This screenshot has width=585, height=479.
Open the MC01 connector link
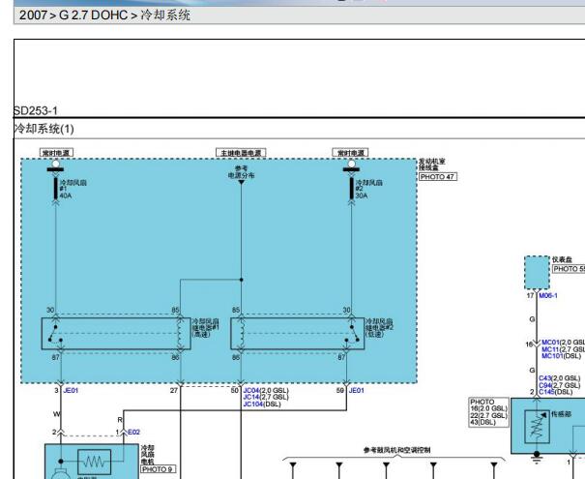click(x=550, y=343)
